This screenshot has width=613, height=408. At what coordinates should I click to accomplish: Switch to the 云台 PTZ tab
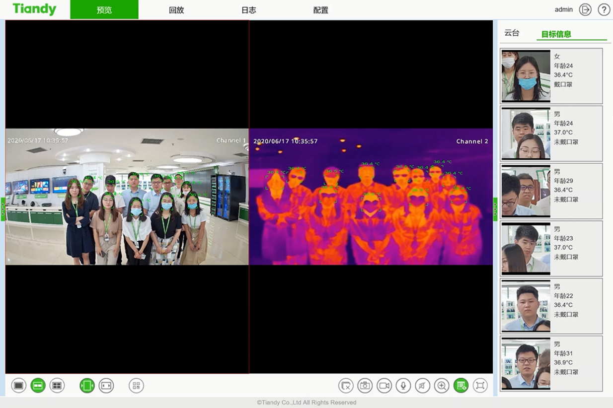pos(512,33)
